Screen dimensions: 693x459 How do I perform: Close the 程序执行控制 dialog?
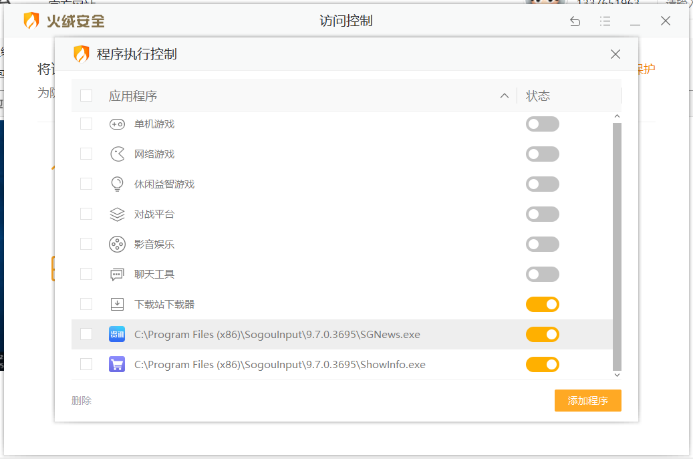coord(615,54)
